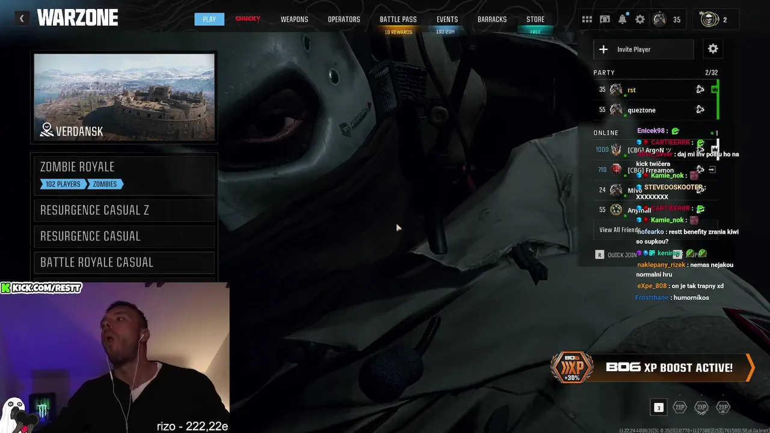Click the key 3 tokens button
Viewport: 770px width, 433px height.
coord(659,408)
